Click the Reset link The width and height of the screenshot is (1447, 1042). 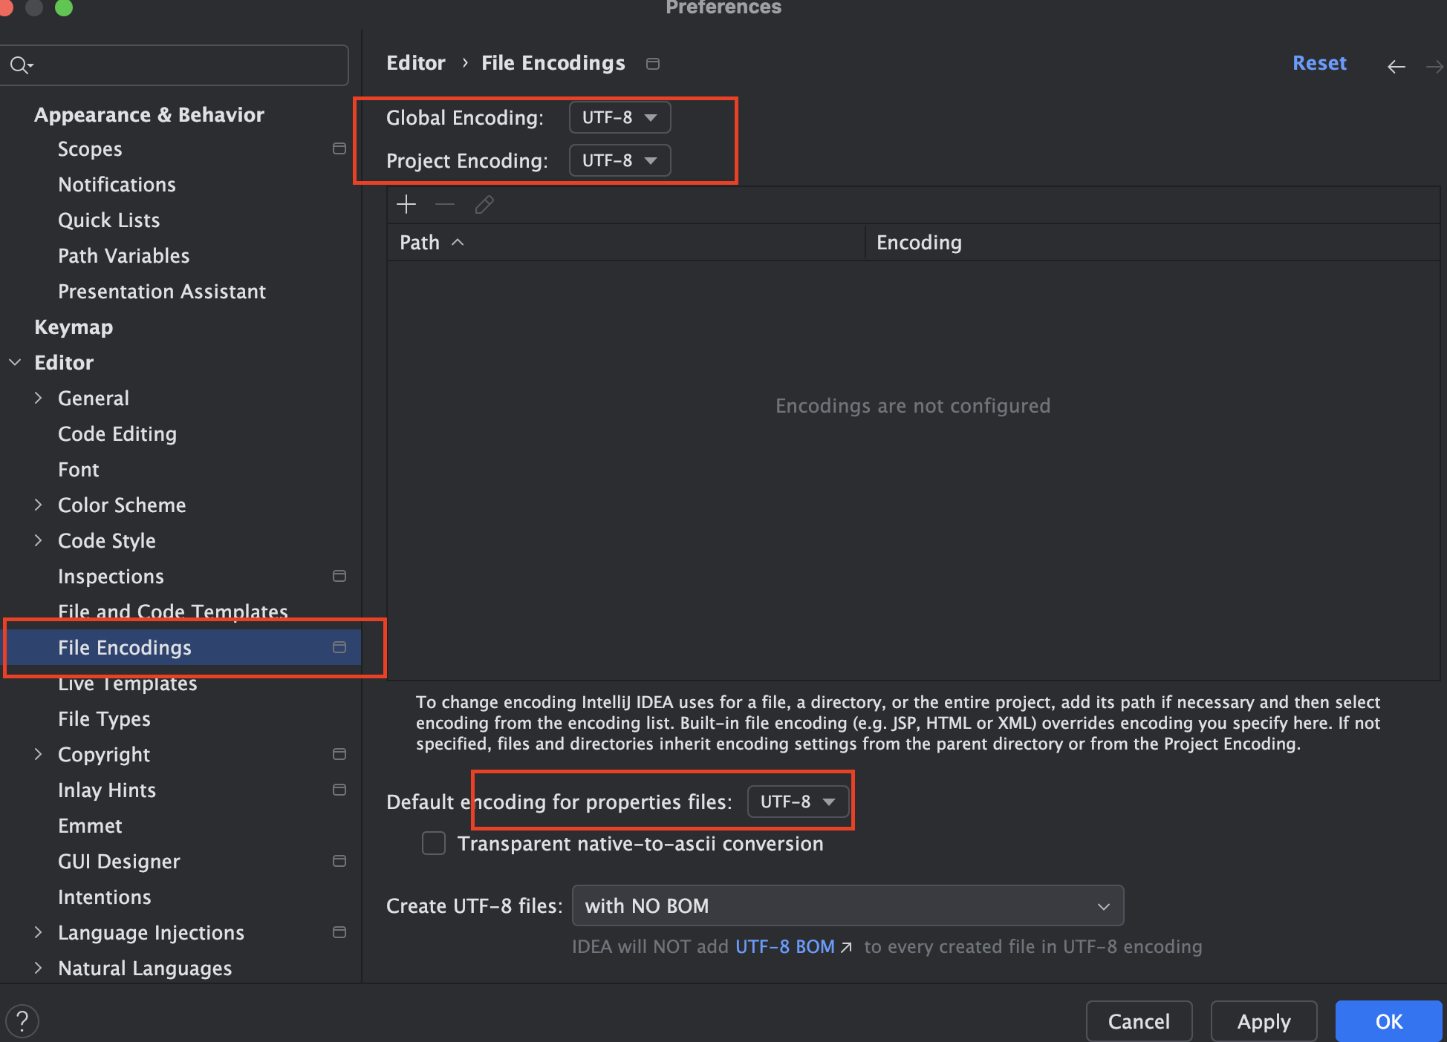[x=1318, y=63]
